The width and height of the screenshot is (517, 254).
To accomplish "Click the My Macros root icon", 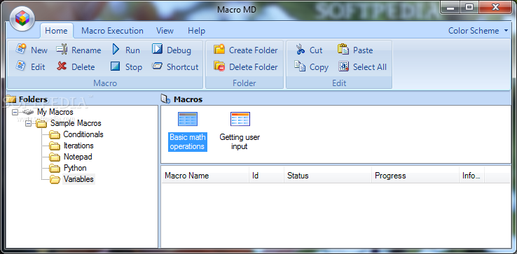I will pyautogui.click(x=28, y=112).
